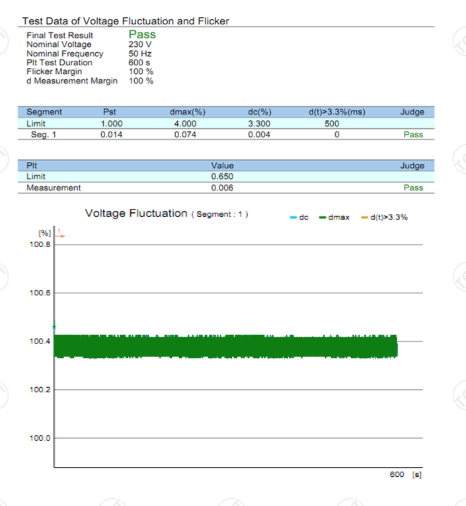Click the '600' x-axis end label
This screenshot has height=506, width=466.
[x=397, y=474]
